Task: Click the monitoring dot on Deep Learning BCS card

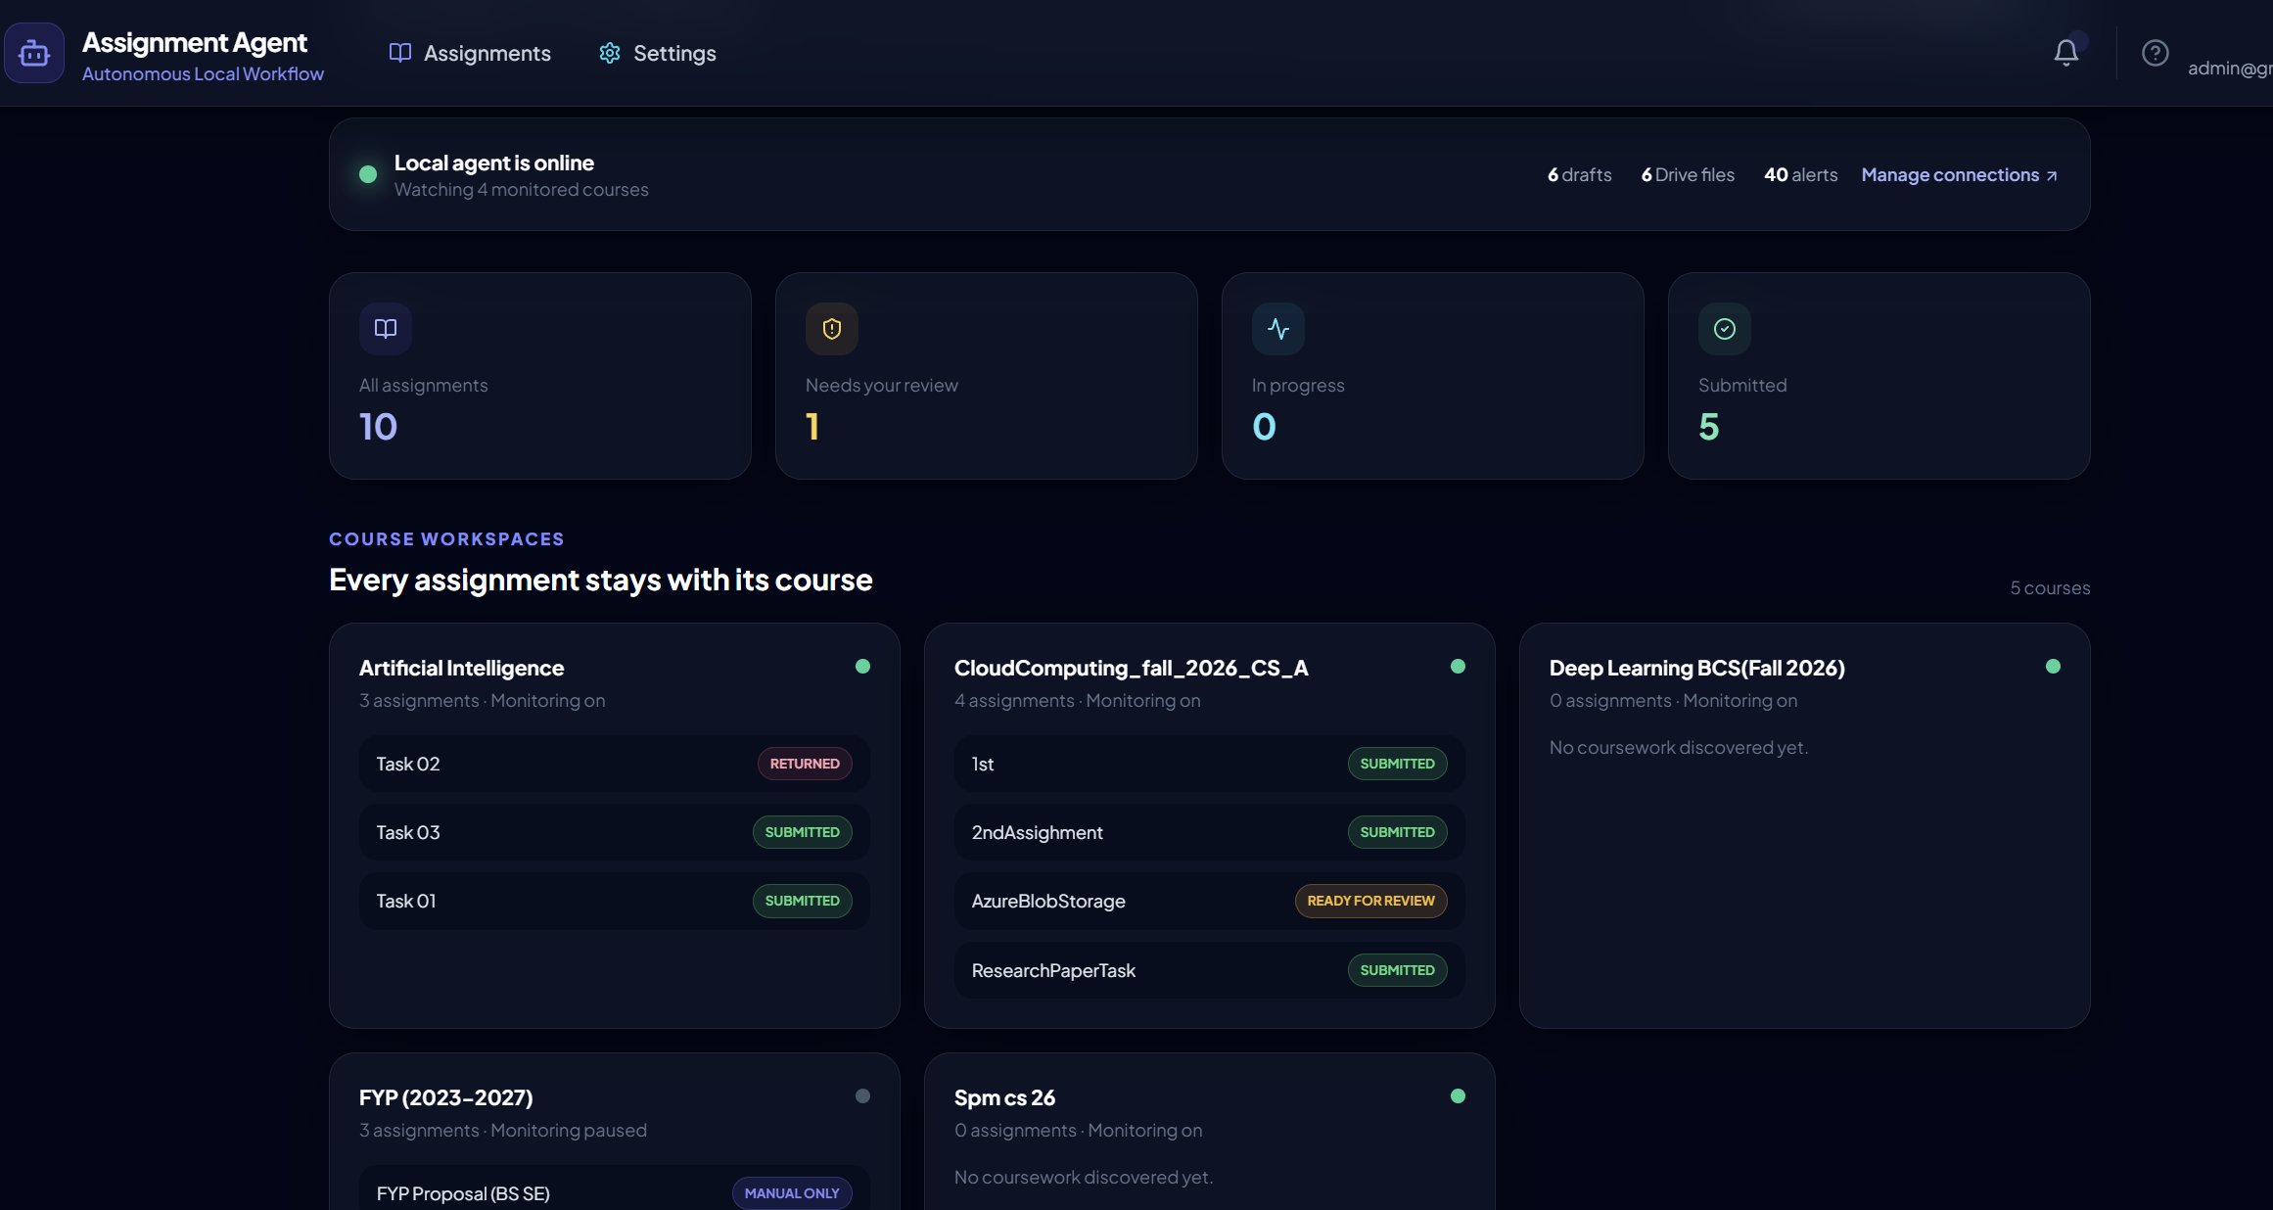Action: click(x=2053, y=667)
